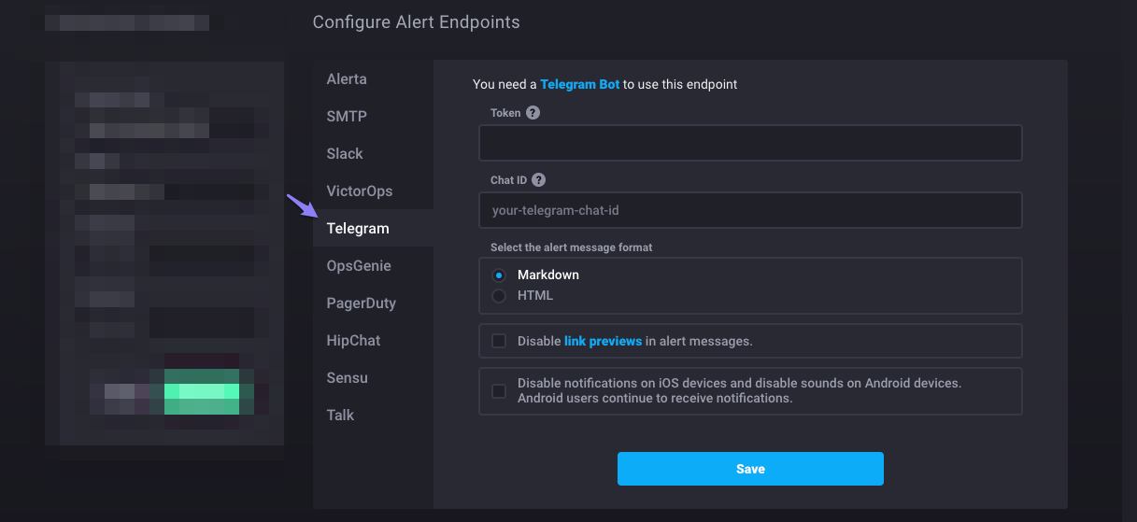The width and height of the screenshot is (1137, 522).
Task: Select the HTML message format
Action: (499, 296)
